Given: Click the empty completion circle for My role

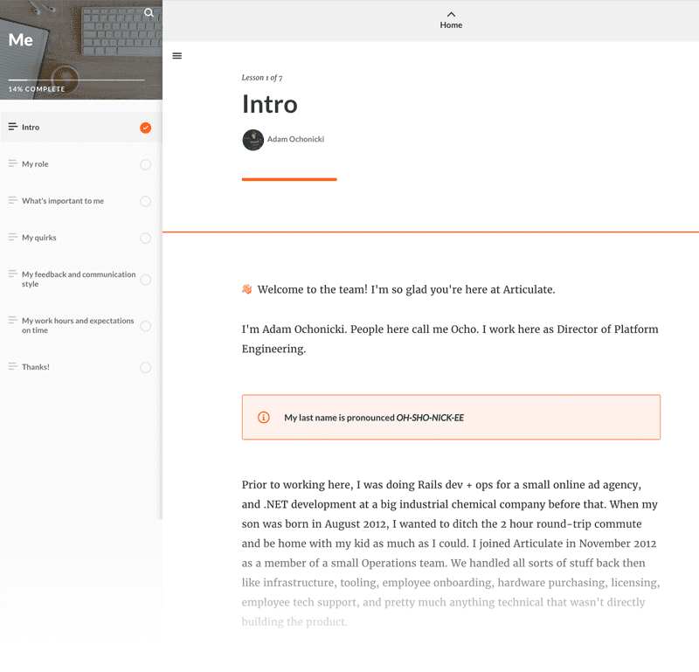Looking at the screenshot, I should point(145,164).
